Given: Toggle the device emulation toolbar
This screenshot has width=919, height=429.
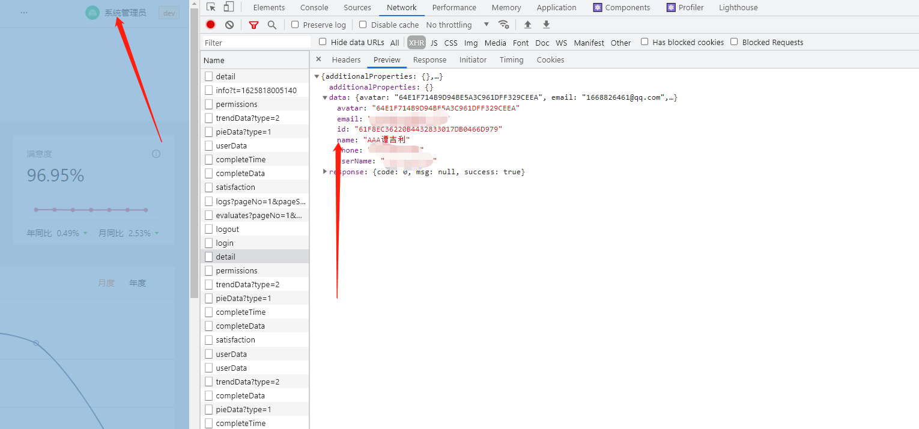Looking at the screenshot, I should pos(229,7).
